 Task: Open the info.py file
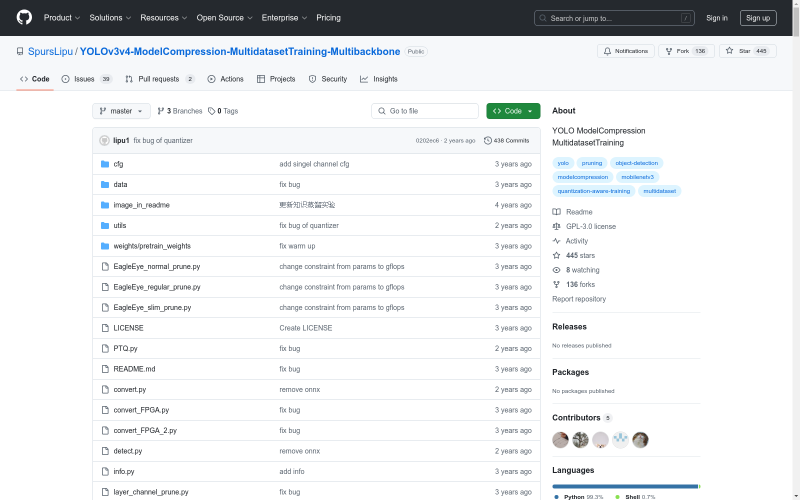pyautogui.click(x=124, y=471)
